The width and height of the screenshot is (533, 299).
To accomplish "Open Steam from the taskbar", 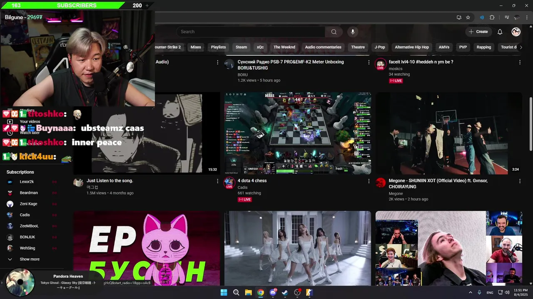I will click(x=285, y=292).
